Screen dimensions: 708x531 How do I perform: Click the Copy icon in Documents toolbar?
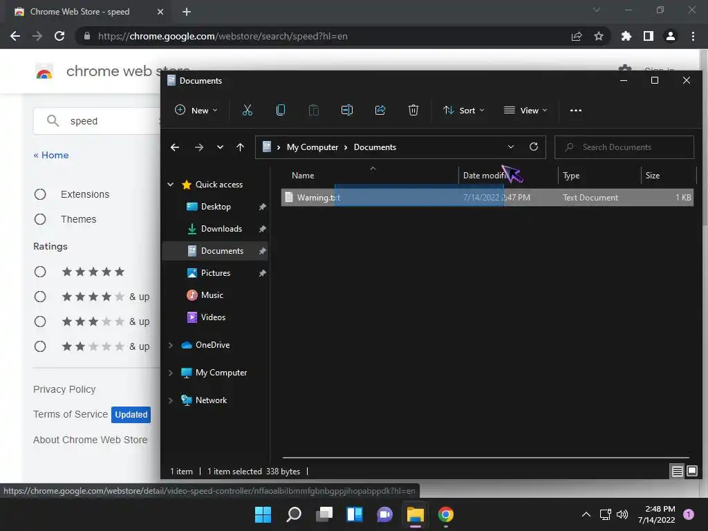pos(281,110)
